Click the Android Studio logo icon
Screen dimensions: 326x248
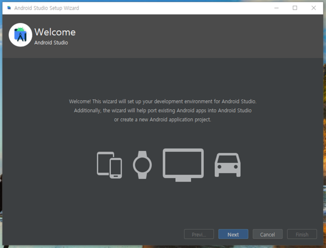[x=20, y=35]
